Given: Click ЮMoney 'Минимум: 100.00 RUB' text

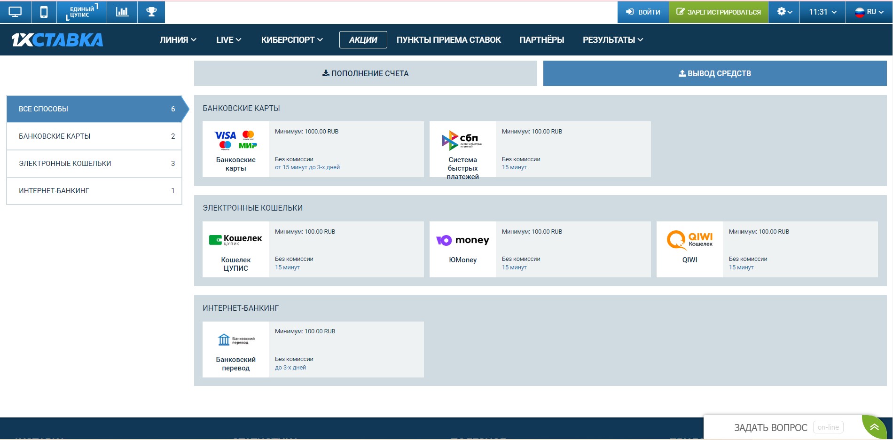Looking at the screenshot, I should 532,232.
